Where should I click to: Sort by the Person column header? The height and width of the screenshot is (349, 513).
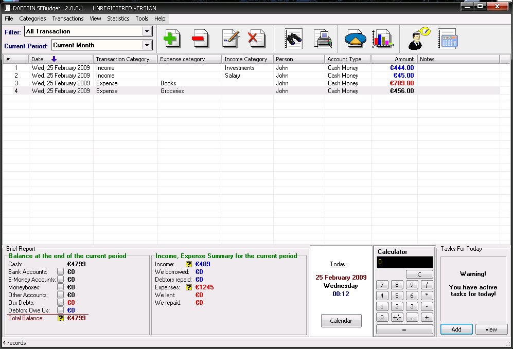pos(299,59)
